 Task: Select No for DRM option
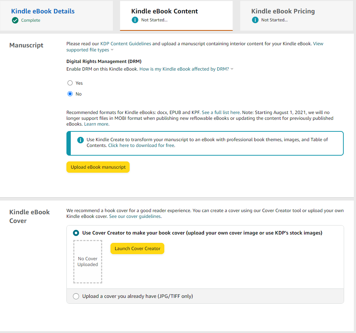[70, 94]
